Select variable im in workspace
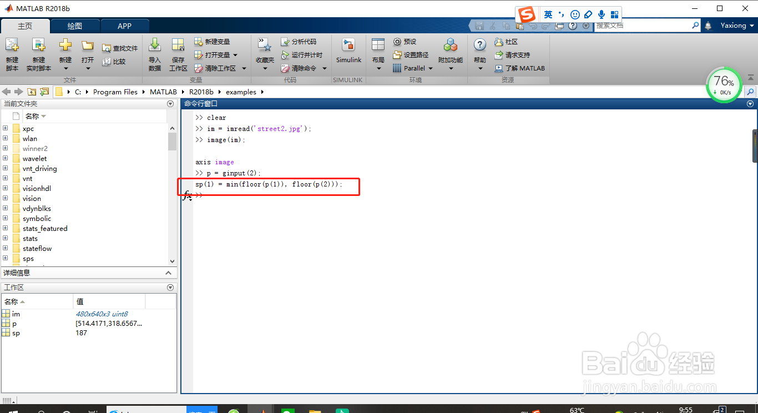The height and width of the screenshot is (413, 758). (x=16, y=314)
